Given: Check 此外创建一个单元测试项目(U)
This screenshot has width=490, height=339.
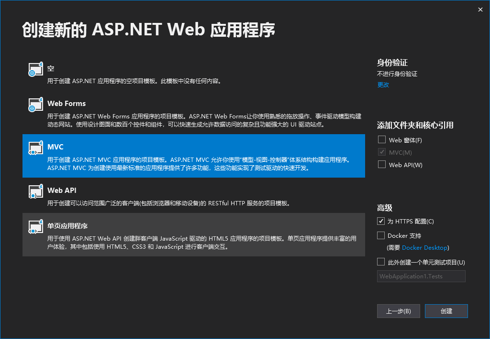Looking at the screenshot, I should pos(380,262).
